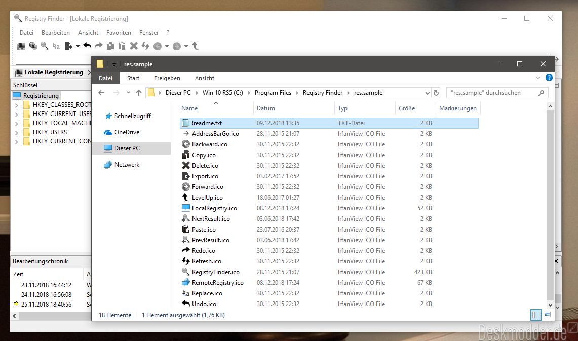Viewport: 578px width, 341px height.
Task: Click the Schnellzugriff star icon in navigation pane
Action: 108,116
